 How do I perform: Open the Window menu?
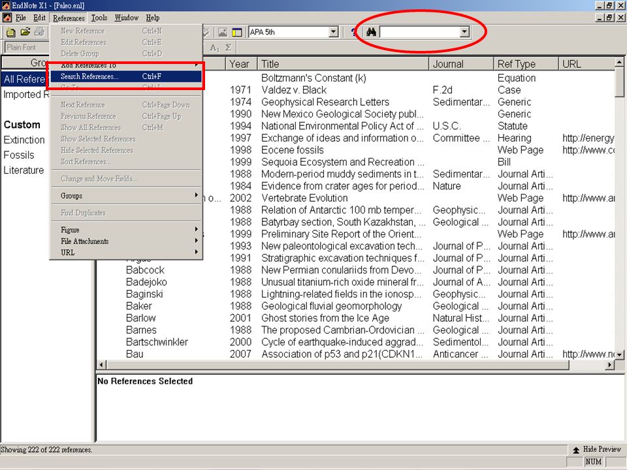click(x=126, y=18)
